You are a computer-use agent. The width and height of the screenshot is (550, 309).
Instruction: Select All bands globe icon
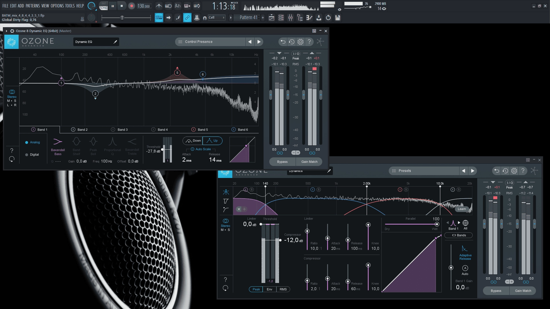click(465, 225)
